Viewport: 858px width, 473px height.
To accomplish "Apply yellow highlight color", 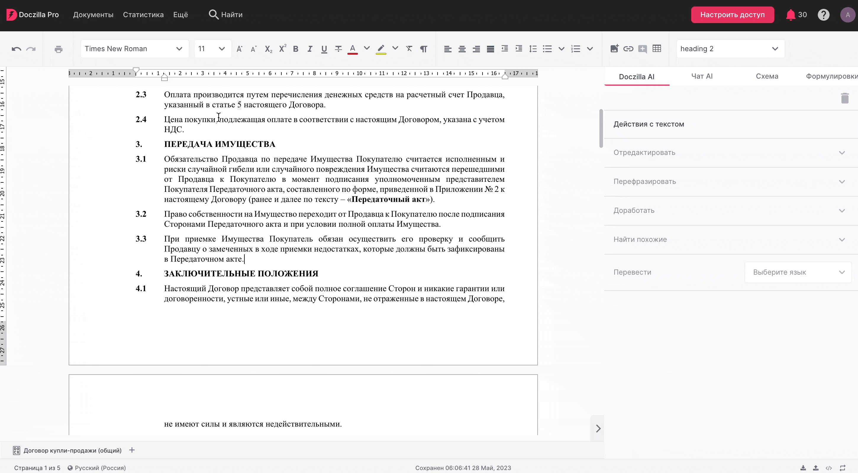I will pos(381,49).
